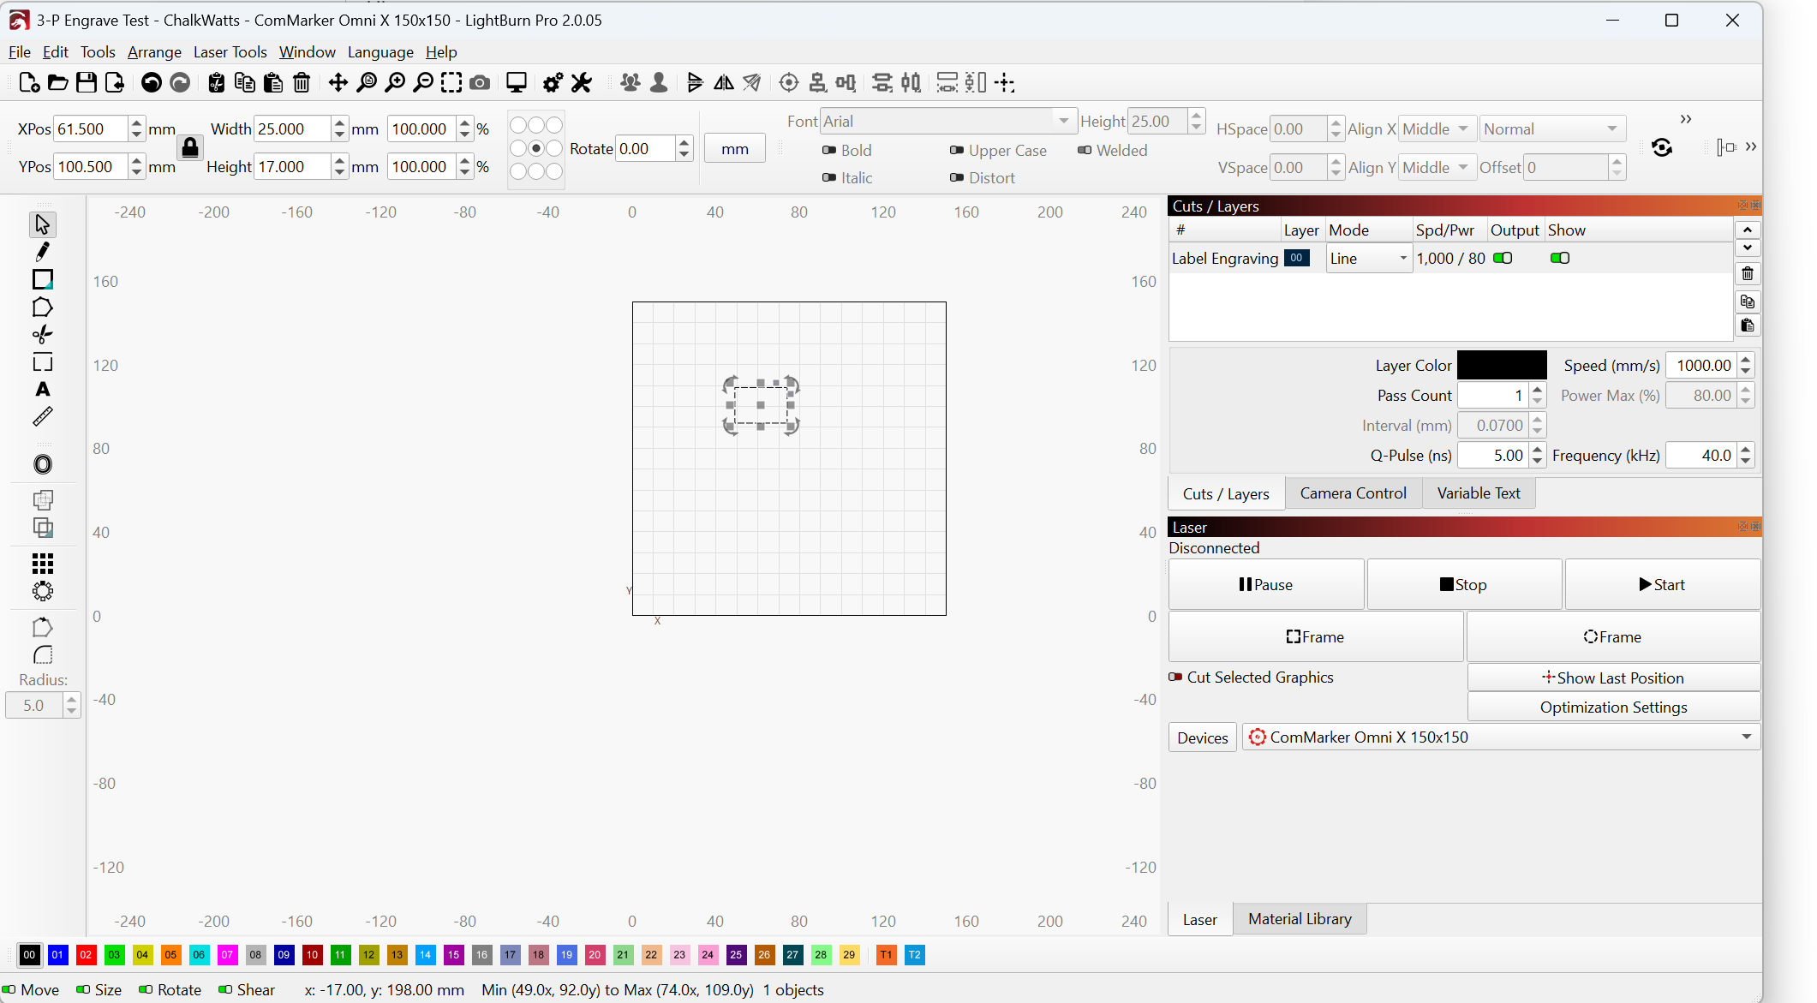Click the Optimization Settings button

(1613, 707)
